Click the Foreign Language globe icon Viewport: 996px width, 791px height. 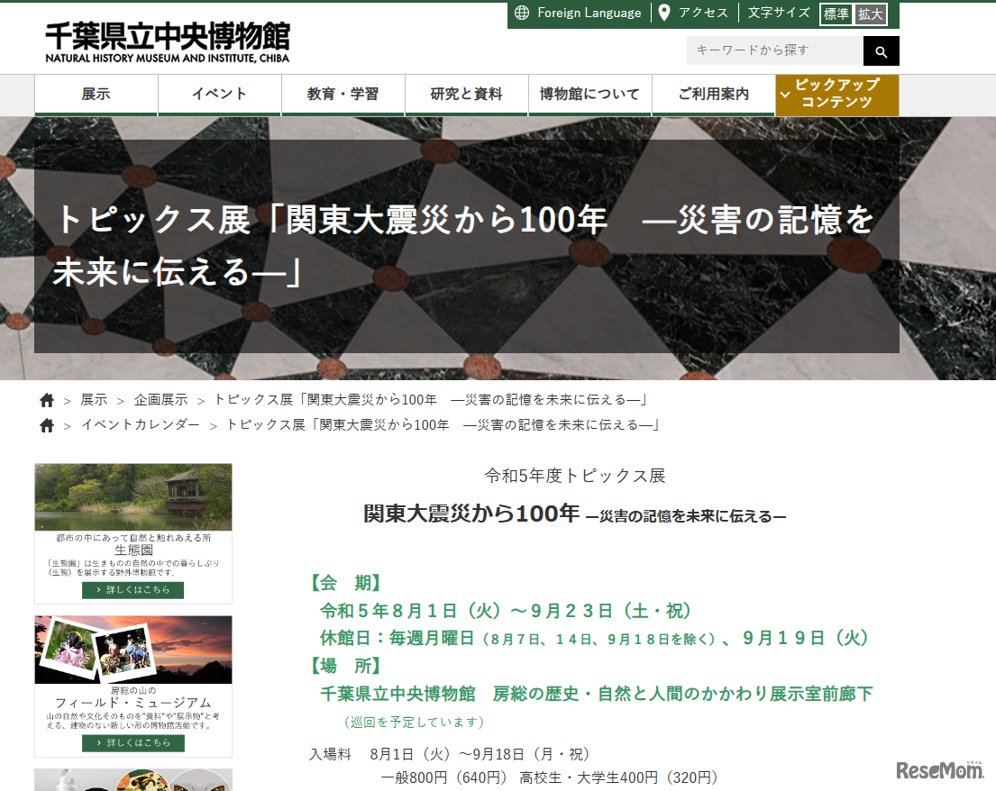tap(521, 13)
